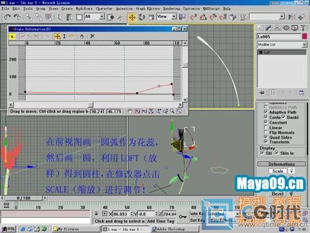Screen dimensions: 310x233
Task: Expand the Loft entry in modifier stack
Action: 261,52
